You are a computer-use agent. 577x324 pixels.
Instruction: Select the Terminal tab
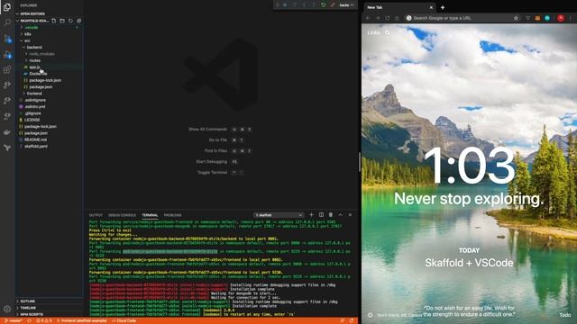(x=150, y=215)
